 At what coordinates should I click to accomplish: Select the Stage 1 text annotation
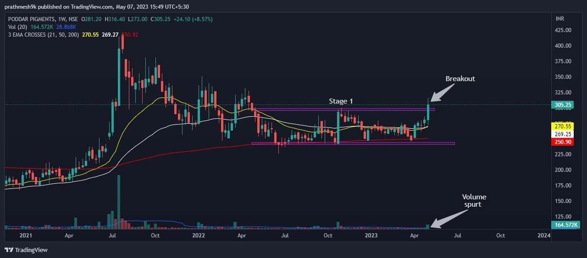pos(341,101)
